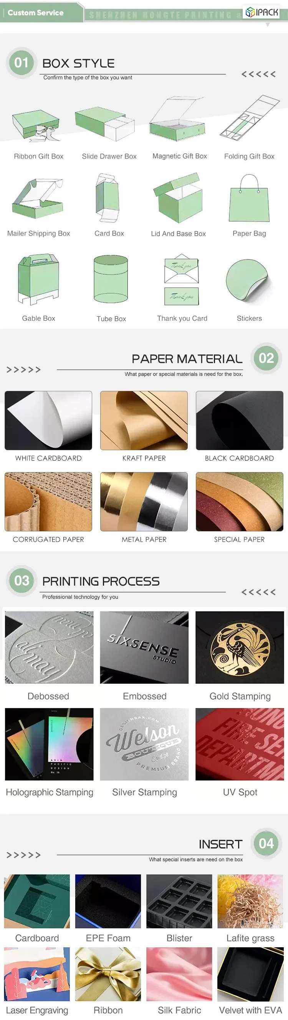This screenshot has width=288, height=1020.
Task: Pick the Tube Box cylinder icon
Action: click(111, 279)
